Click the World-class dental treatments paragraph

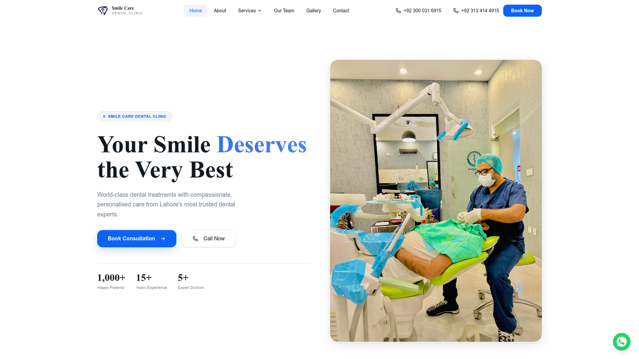[x=166, y=205]
